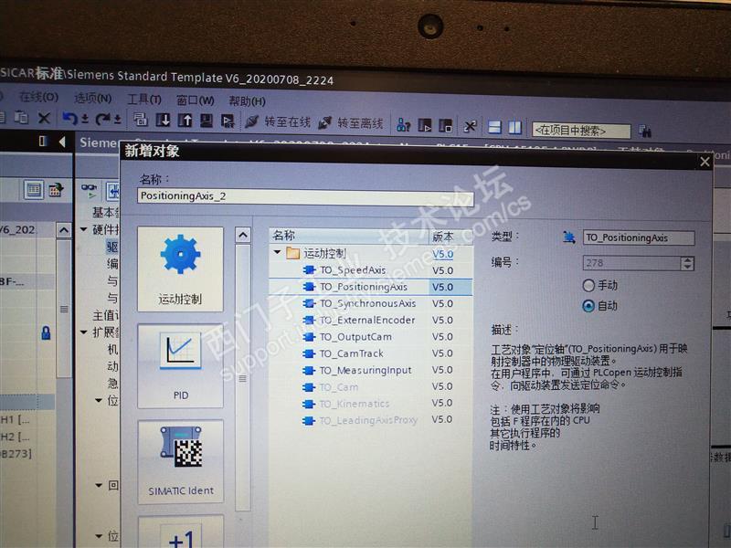Viewport: 731px width, 548px height.
Task: Click the lock icon in project tree
Action: [46, 332]
